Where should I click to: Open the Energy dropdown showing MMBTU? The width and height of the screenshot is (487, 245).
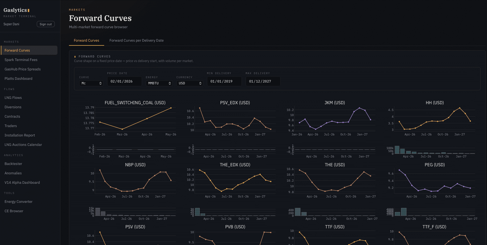coord(159,83)
